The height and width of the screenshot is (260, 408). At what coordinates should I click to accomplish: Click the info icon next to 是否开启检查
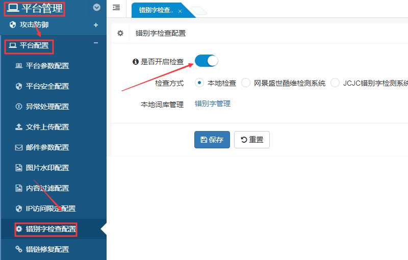(136, 62)
